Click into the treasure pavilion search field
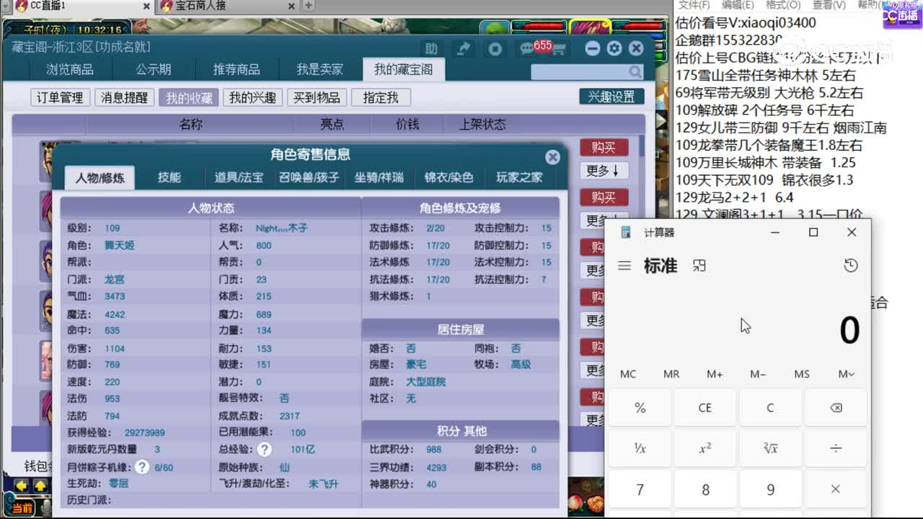The height and width of the screenshot is (519, 923). point(580,72)
